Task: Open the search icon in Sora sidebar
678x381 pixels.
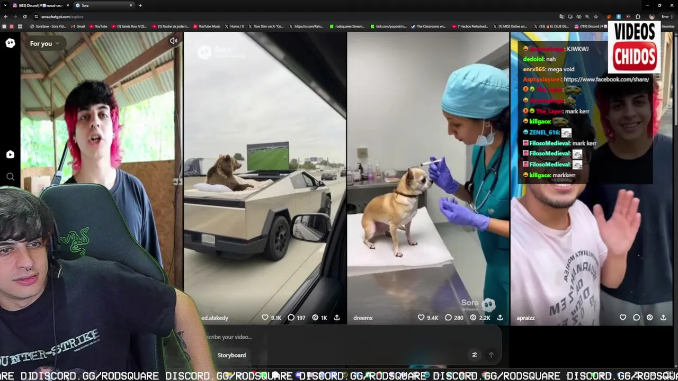Action: click(10, 177)
